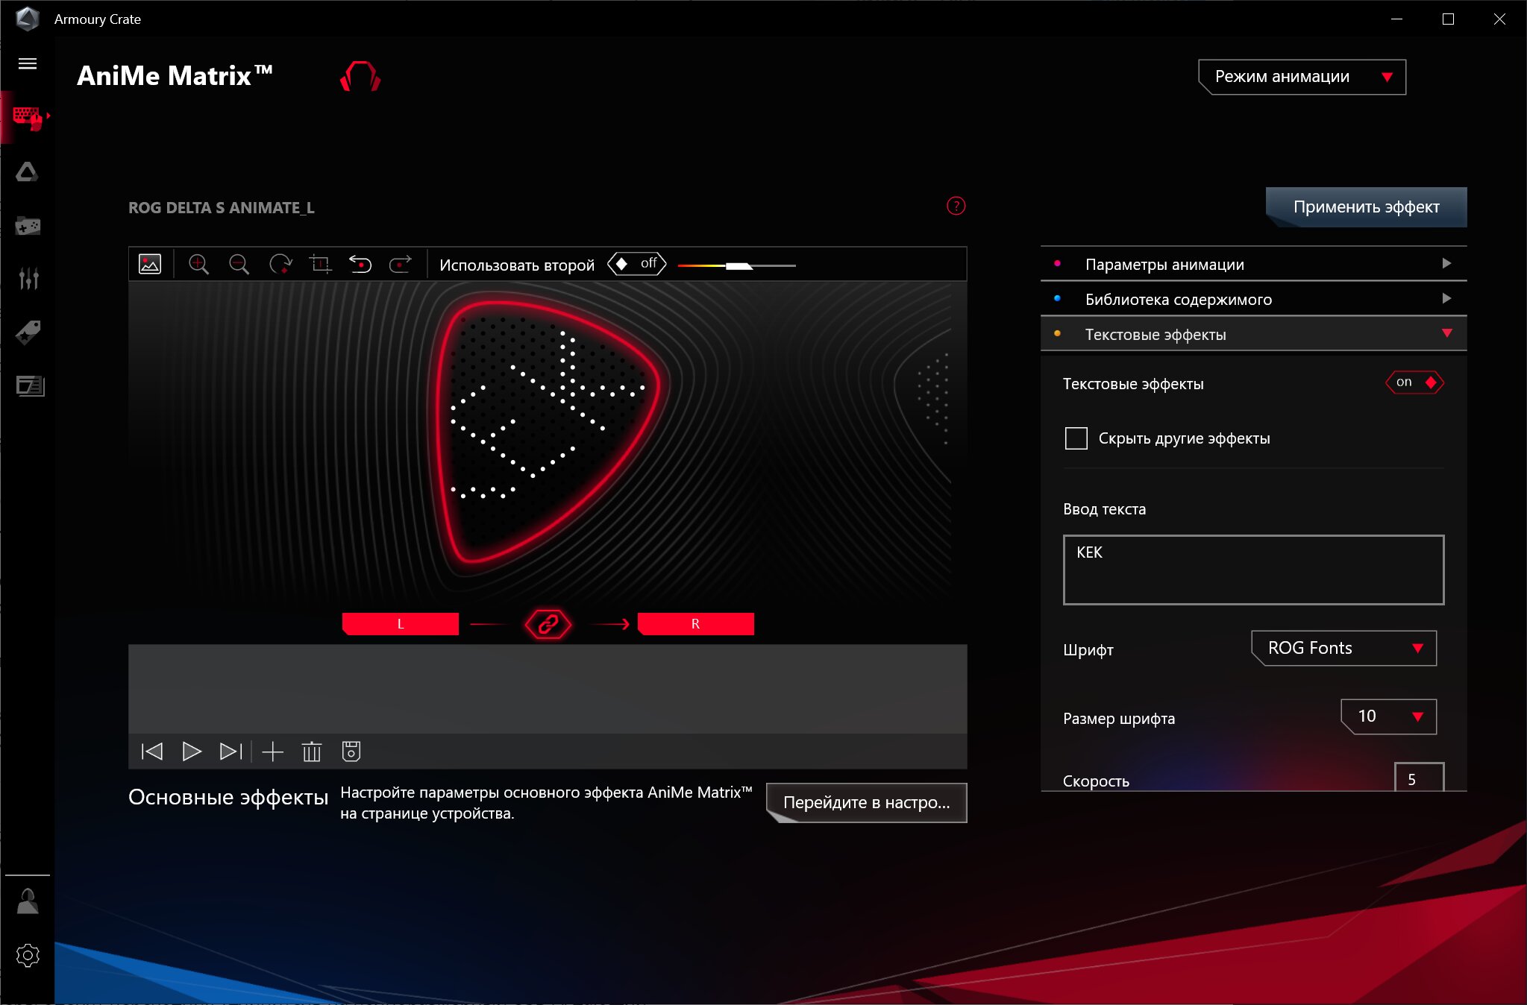The image size is (1527, 1005).
Task: Open Scenario Profiles sliders icon in sidebar
Action: point(28,278)
